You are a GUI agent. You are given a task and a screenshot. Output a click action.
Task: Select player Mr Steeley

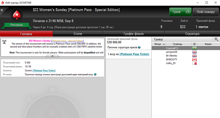pyautogui.click(x=172, y=56)
